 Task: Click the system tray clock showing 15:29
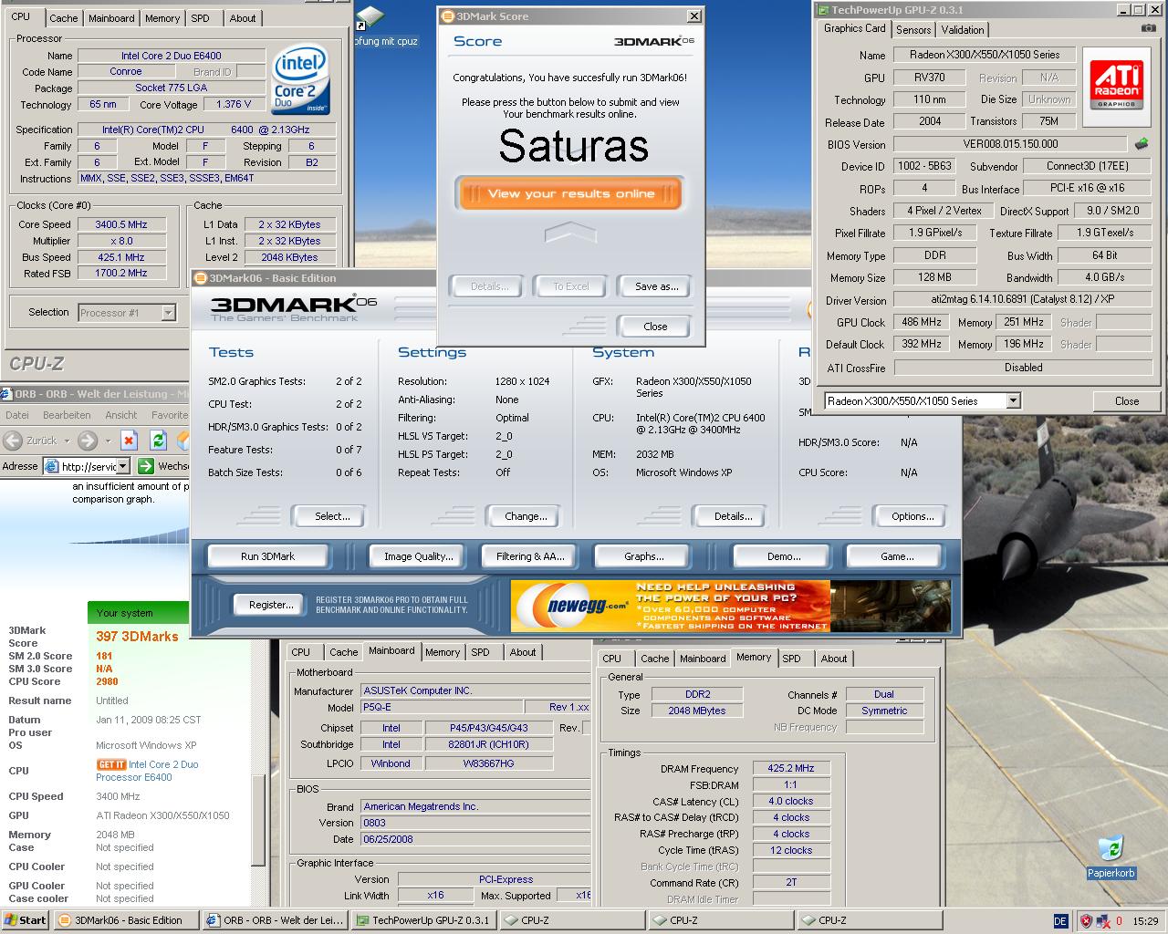1145,921
